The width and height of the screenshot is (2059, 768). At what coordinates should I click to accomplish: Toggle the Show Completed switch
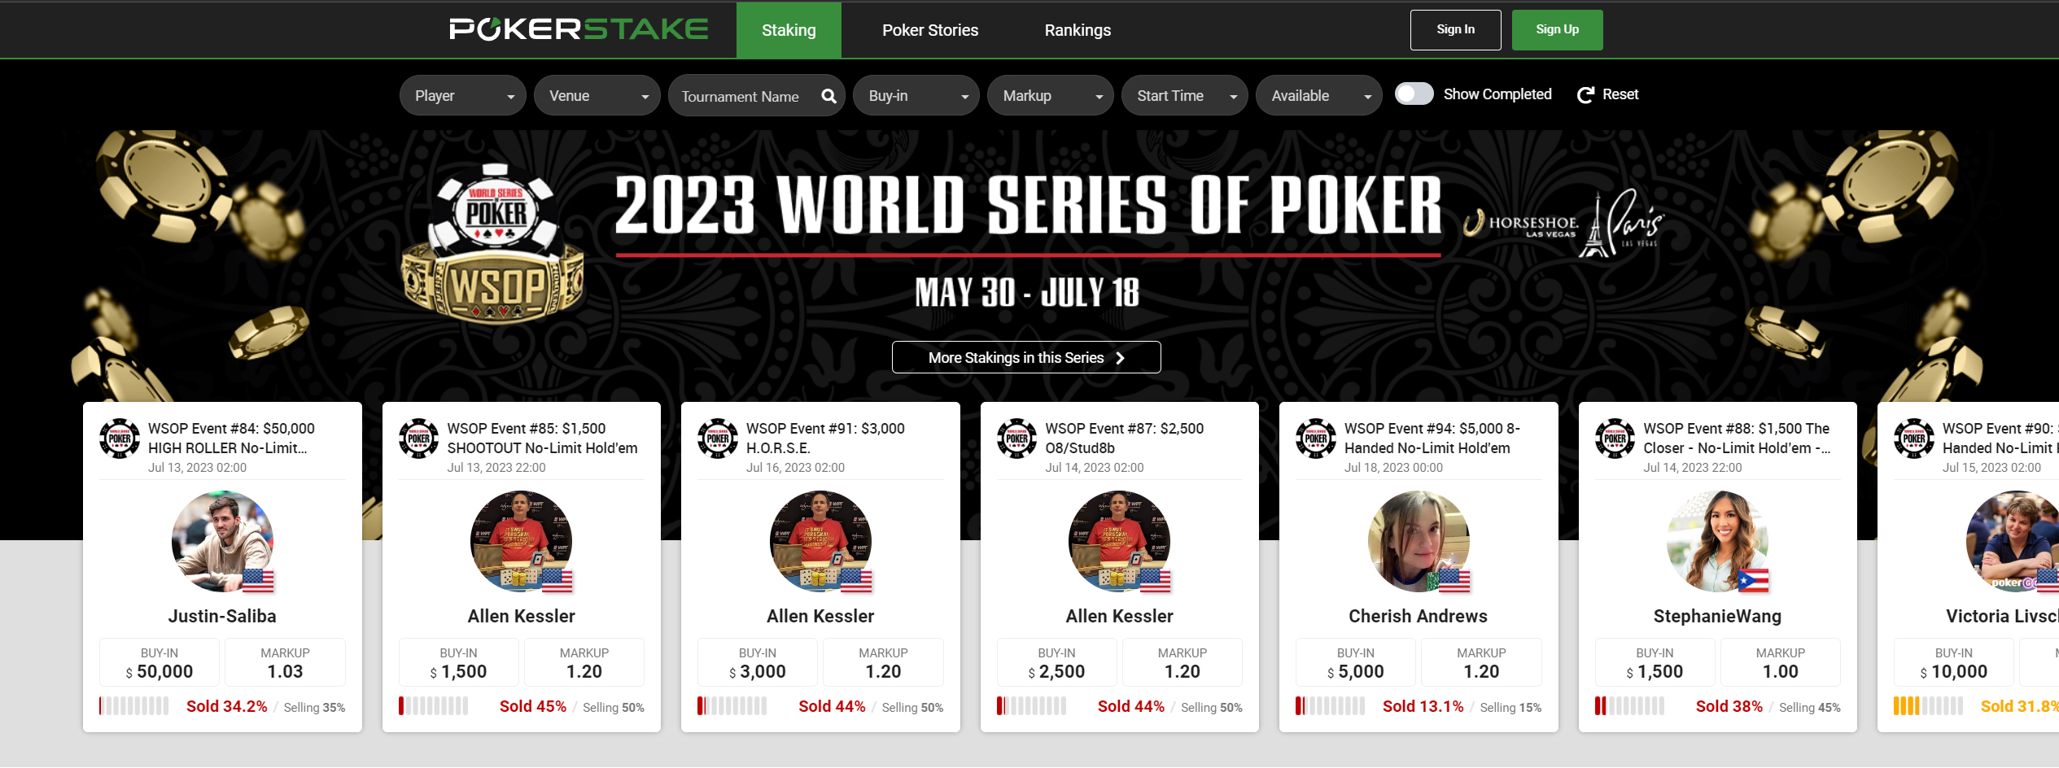[x=1414, y=94]
